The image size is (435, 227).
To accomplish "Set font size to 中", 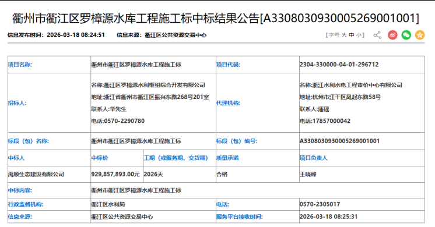I will 352,35.
